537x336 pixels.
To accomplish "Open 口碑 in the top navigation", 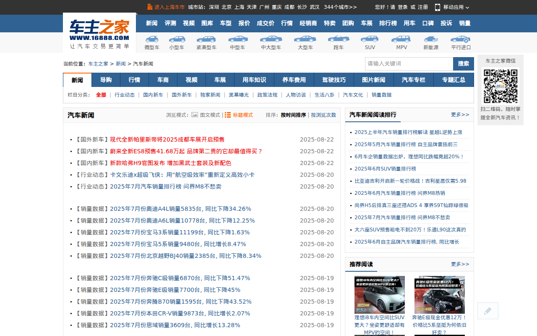I will click(x=428, y=23).
